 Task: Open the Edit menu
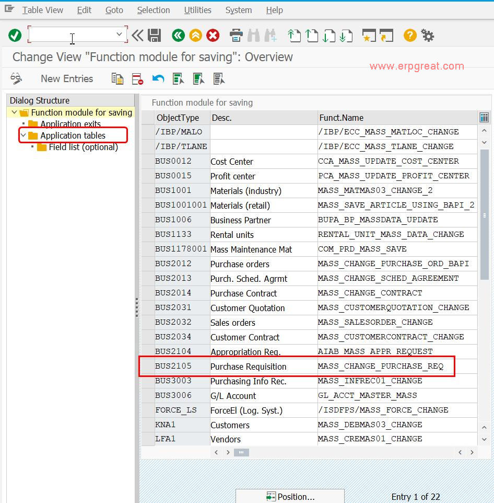[84, 10]
